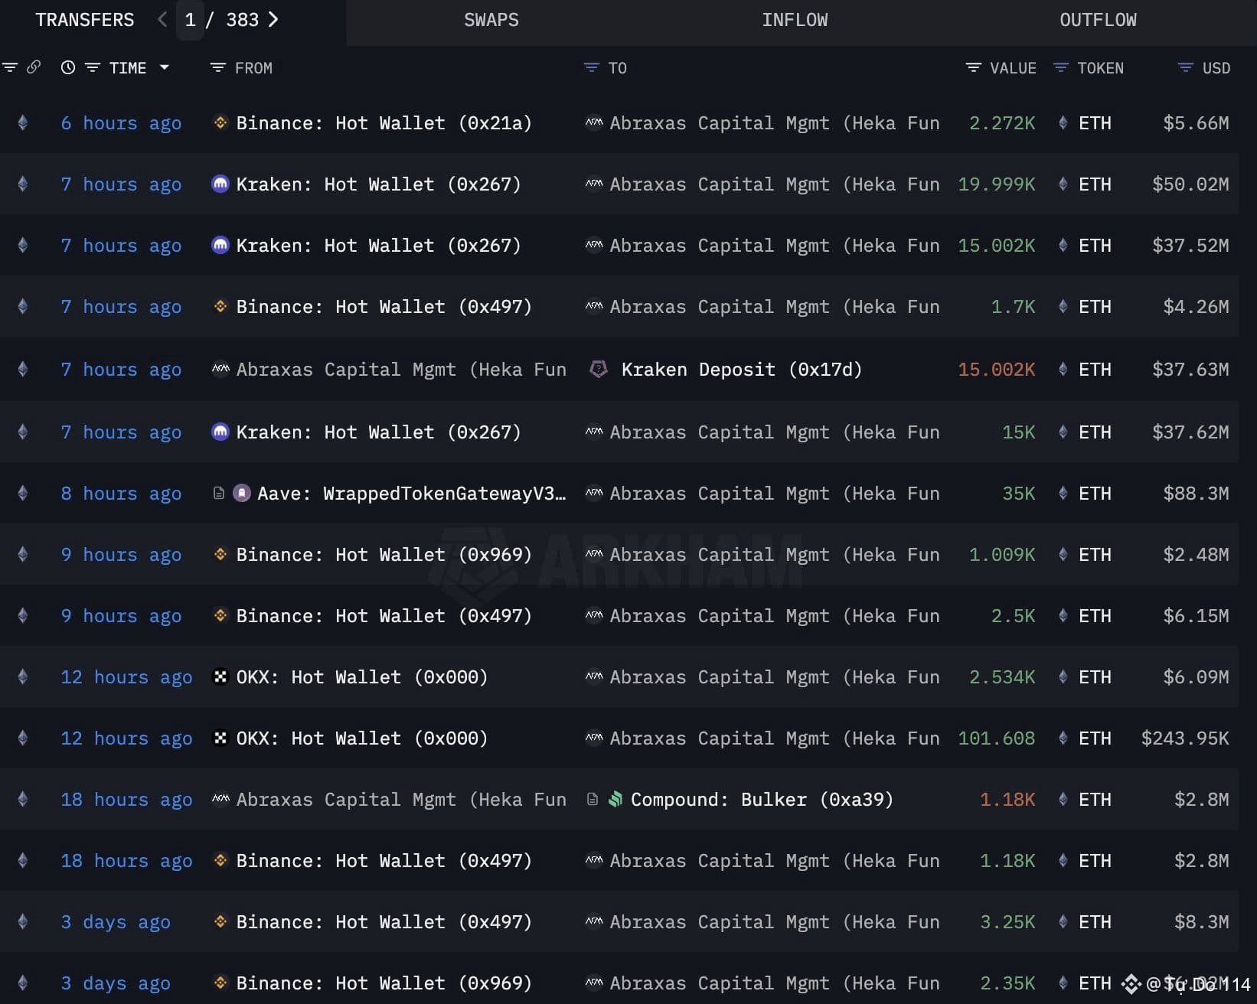The image size is (1257, 1004).
Task: Switch to the SWAPS tab
Action: (491, 21)
